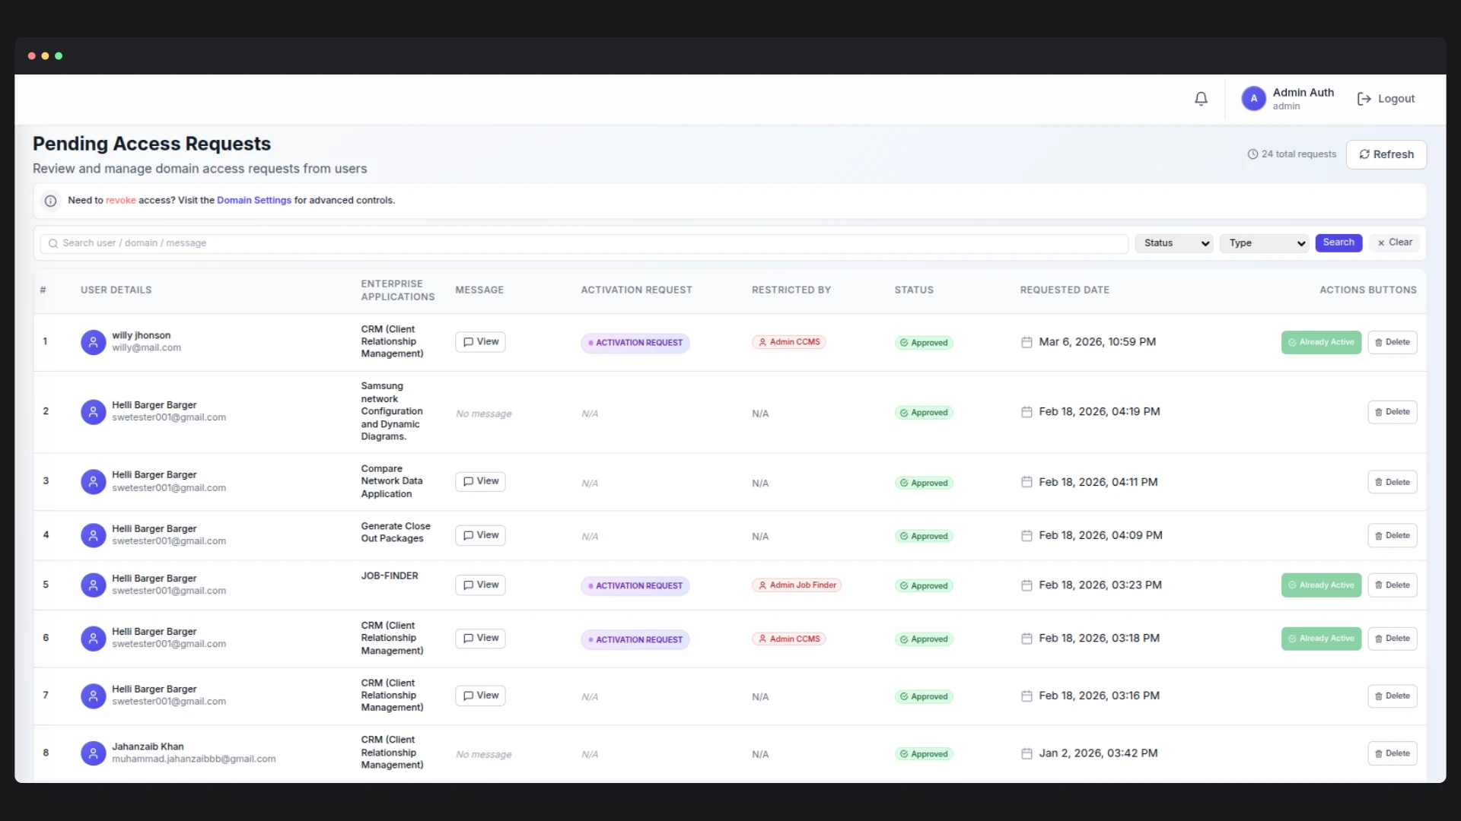The width and height of the screenshot is (1461, 821).
Task: Refresh the pending requests list
Action: 1386,154
